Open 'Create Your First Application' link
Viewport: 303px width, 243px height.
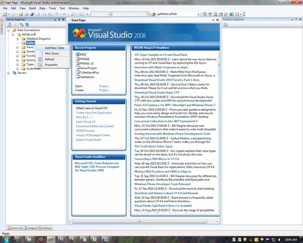94,113
